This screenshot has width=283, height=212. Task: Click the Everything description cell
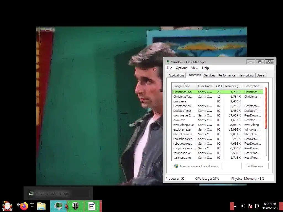click(251, 125)
